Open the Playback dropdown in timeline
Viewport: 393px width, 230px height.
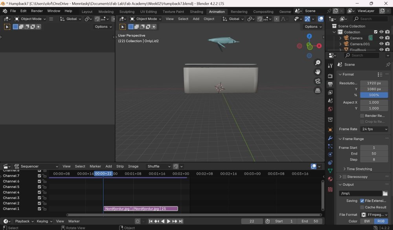[x=24, y=221]
